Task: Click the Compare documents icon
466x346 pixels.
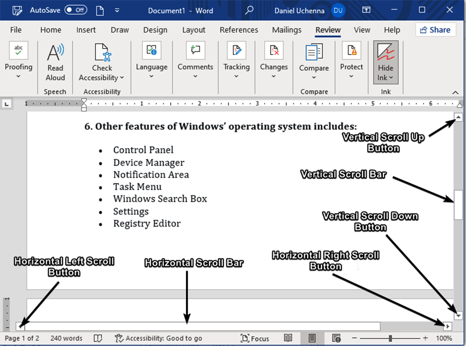Action: coord(314,52)
